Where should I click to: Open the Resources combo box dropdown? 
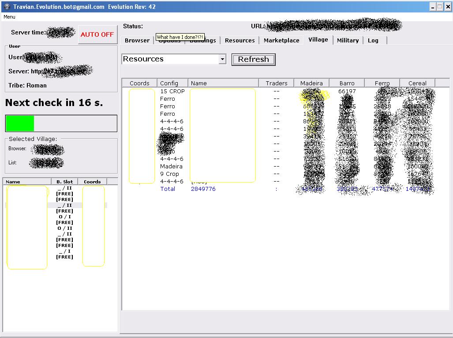click(222, 59)
